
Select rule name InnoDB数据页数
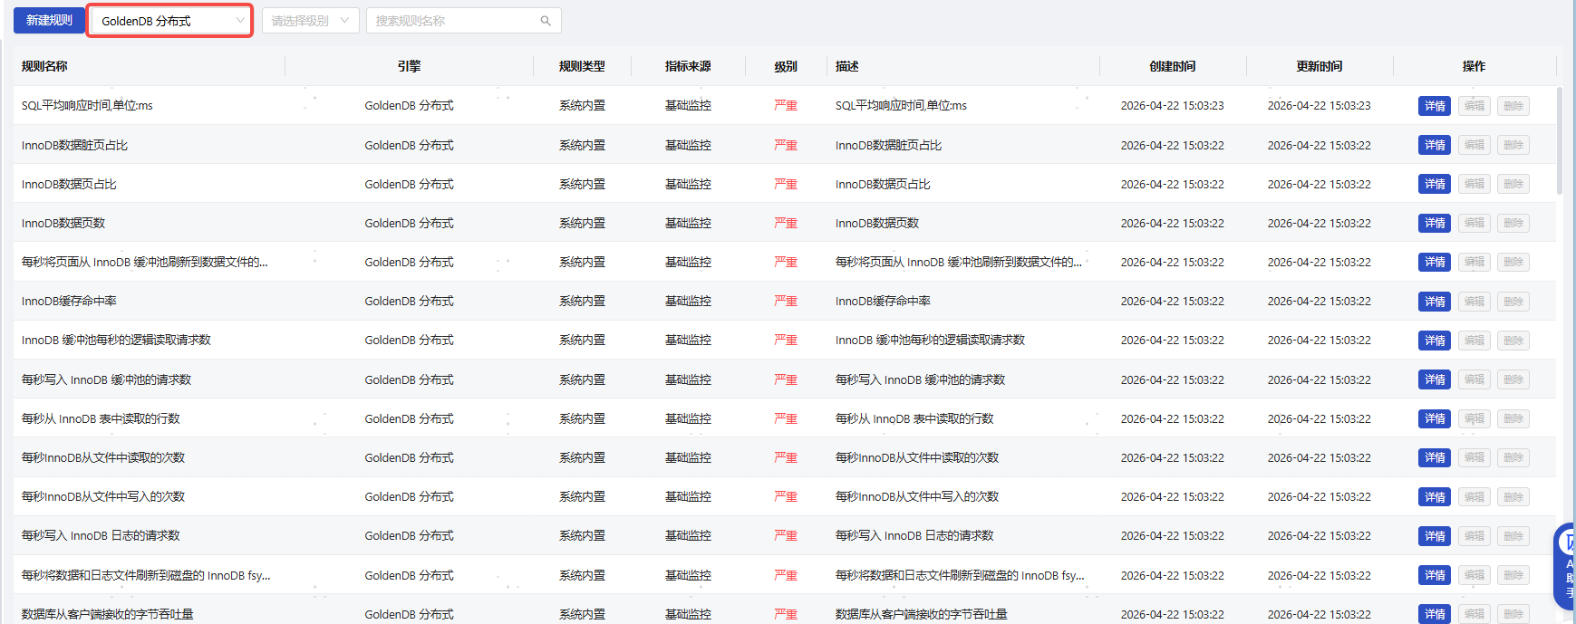click(63, 223)
